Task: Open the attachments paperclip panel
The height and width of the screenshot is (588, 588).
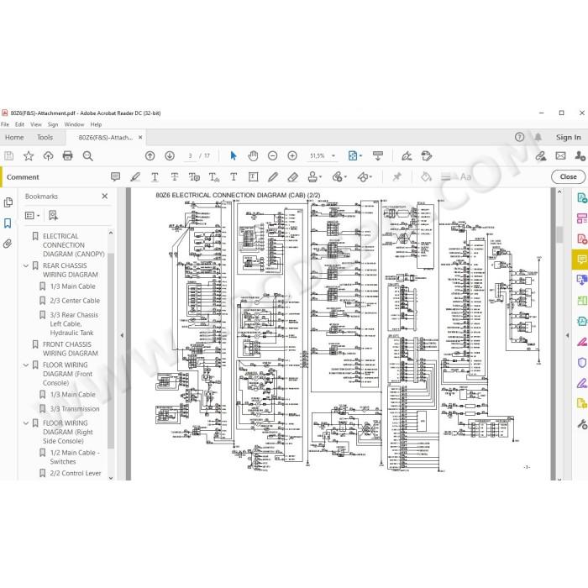Action: [8, 244]
